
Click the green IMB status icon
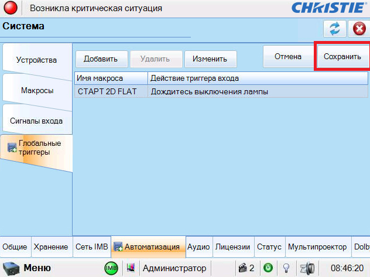coord(111,268)
